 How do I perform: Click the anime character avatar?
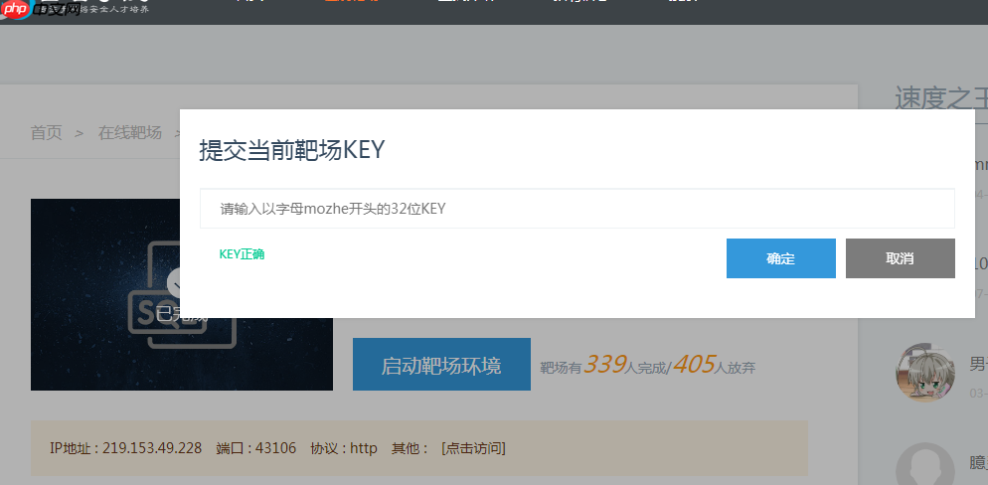(925, 373)
